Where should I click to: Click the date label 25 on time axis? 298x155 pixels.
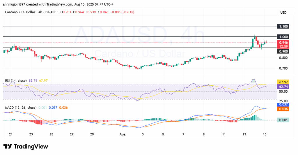pos(51,134)
